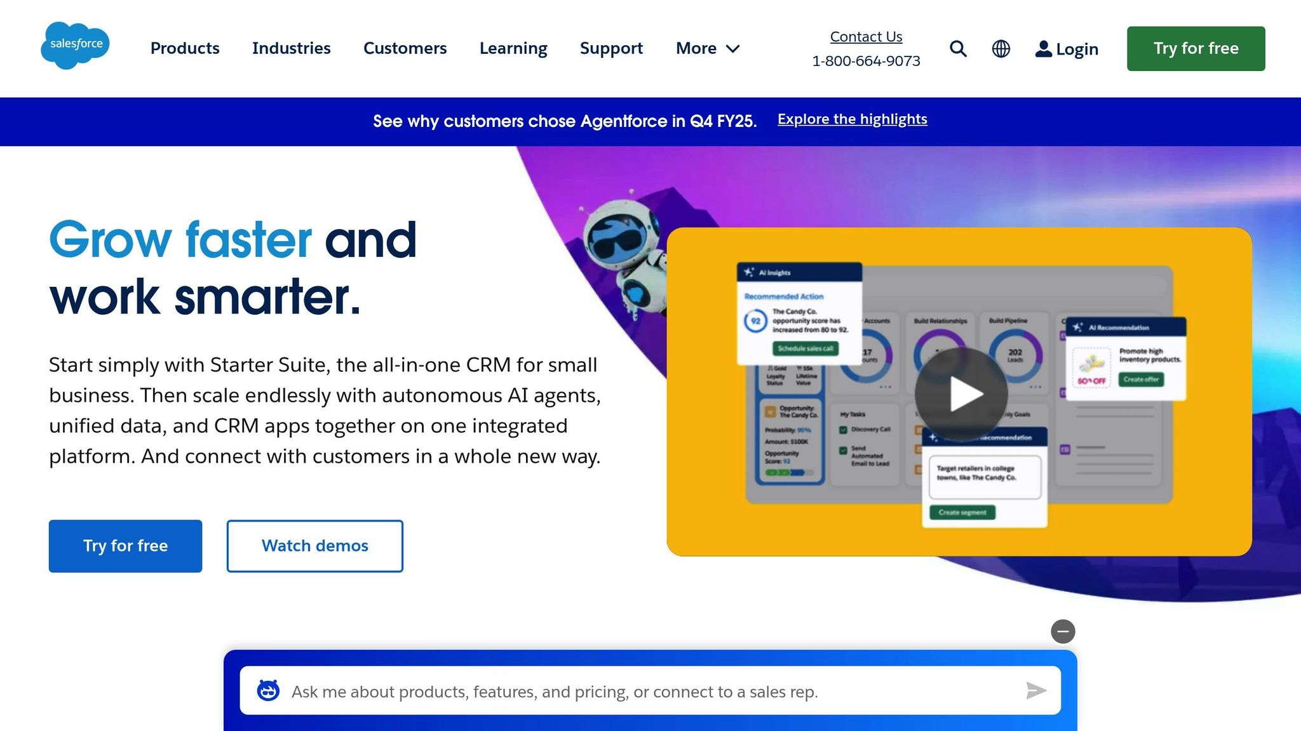
Task: Click the Salesforce cloud logo
Action: tap(75, 45)
